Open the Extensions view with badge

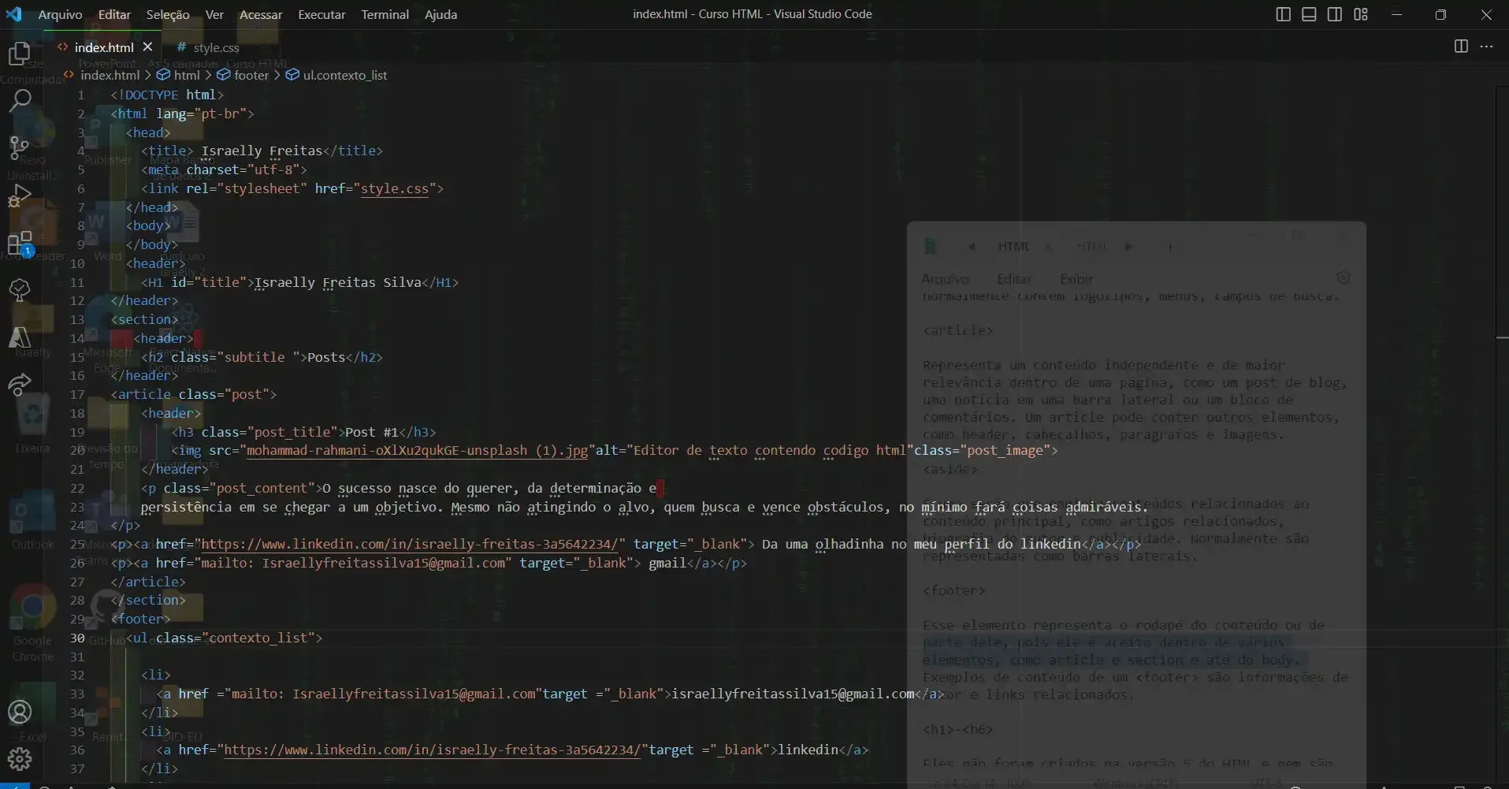point(19,244)
